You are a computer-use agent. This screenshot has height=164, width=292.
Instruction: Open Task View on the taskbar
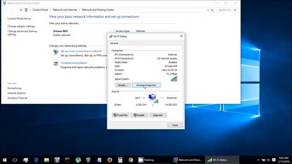coord(15,160)
